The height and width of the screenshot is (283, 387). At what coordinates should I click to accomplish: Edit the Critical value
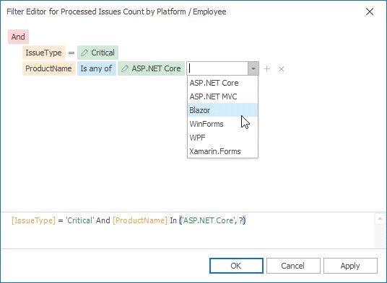point(97,53)
